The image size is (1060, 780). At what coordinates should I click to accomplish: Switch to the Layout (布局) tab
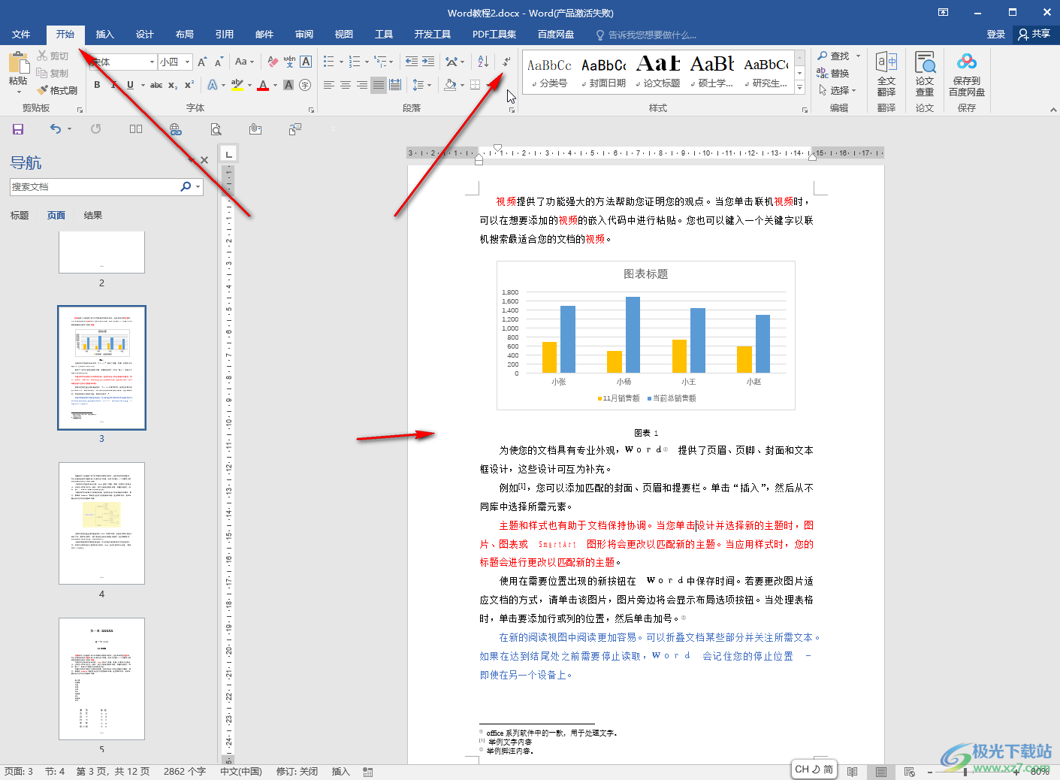185,35
